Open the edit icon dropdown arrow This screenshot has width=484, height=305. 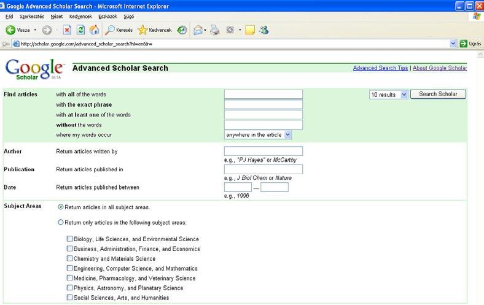pyautogui.click(x=240, y=30)
